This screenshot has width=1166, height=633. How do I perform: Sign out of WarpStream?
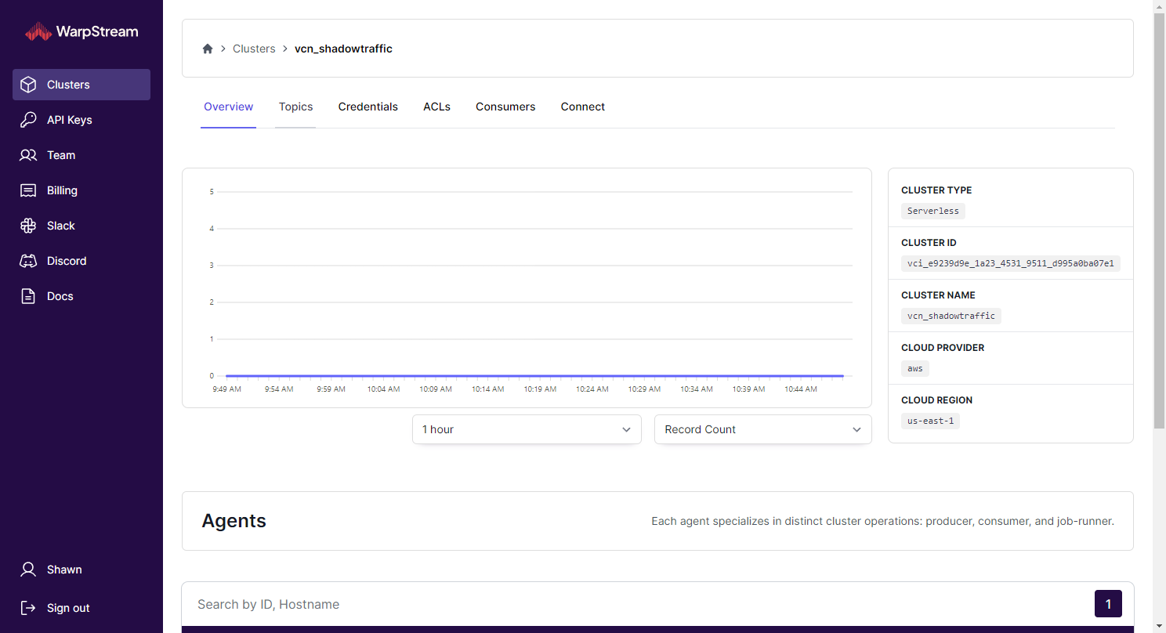pyautogui.click(x=81, y=608)
